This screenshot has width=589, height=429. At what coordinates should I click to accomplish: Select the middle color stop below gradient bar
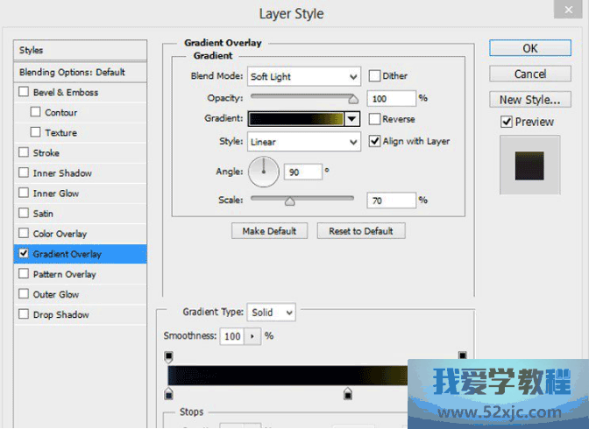pyautogui.click(x=348, y=395)
